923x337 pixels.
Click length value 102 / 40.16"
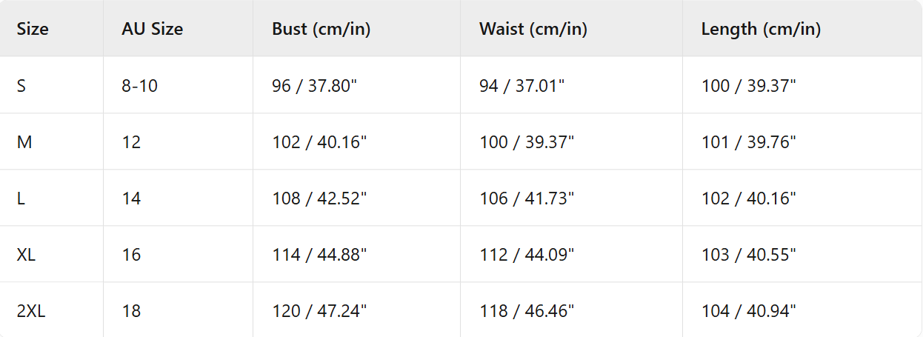pyautogui.click(x=749, y=198)
